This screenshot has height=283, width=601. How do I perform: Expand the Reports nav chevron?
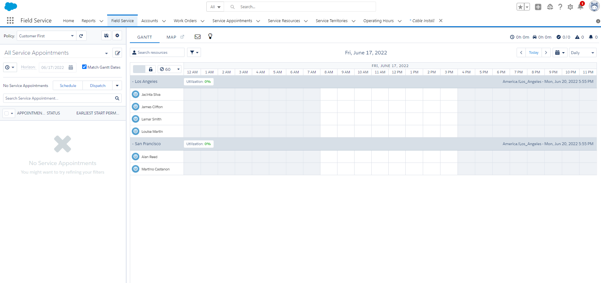[x=101, y=21]
